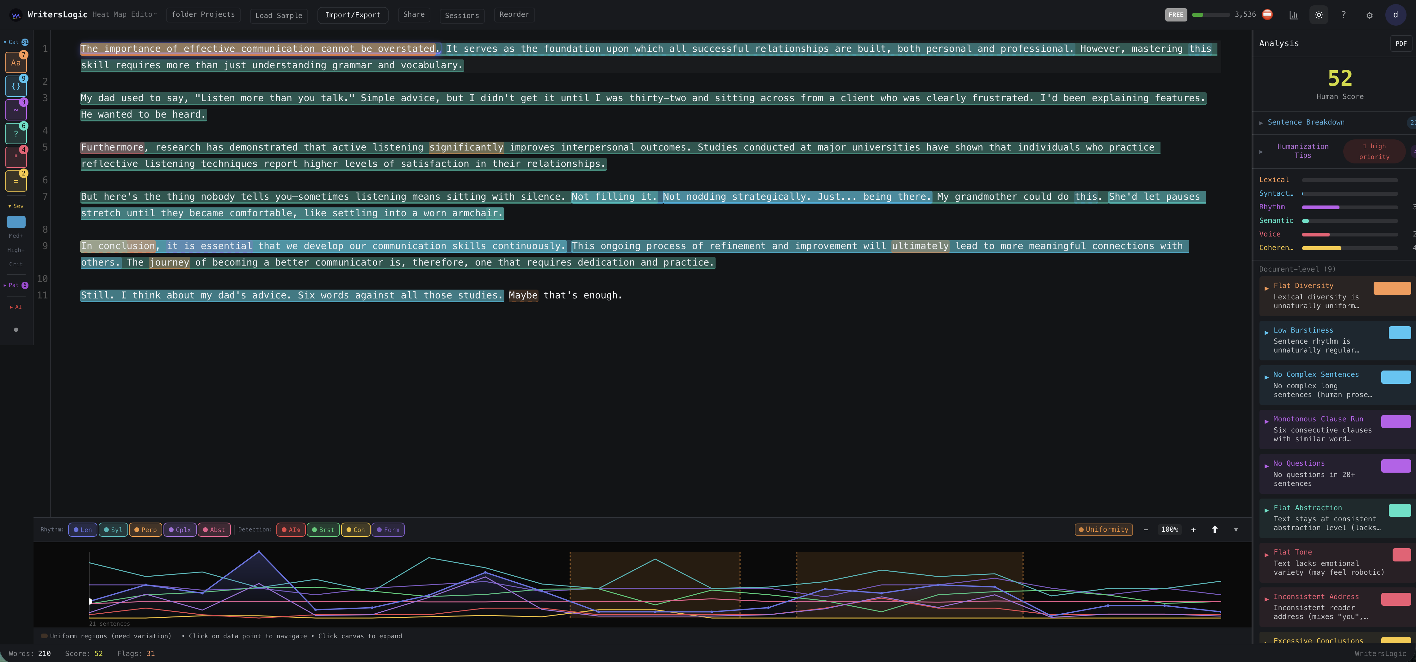This screenshot has width=1416, height=662.
Task: Select the Aa lexical category icon
Action: (16, 62)
